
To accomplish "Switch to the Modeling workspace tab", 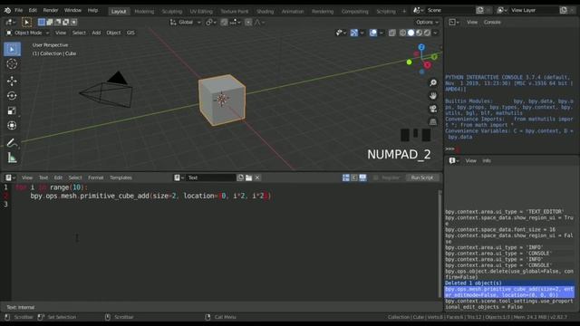I will coord(144,11).
